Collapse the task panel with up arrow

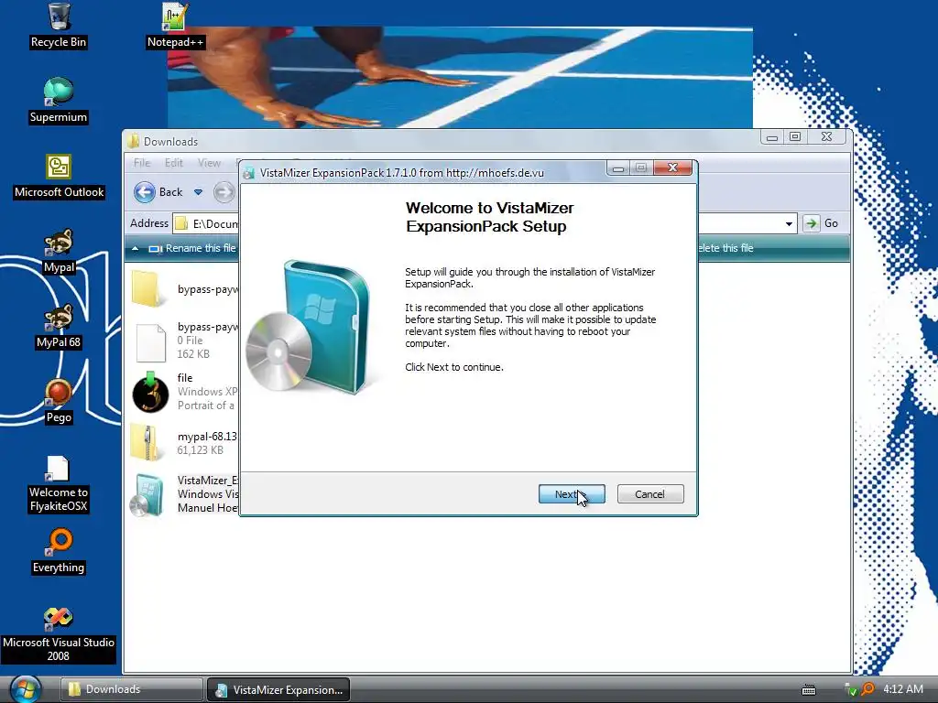136,249
